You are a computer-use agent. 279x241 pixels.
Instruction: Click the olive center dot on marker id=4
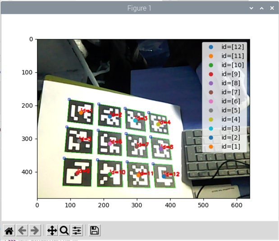tap(158, 124)
